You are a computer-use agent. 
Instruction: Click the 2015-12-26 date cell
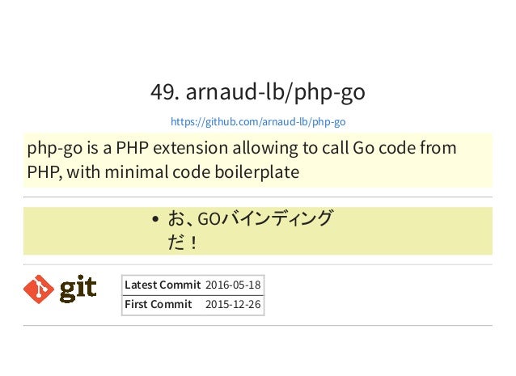pyautogui.click(x=233, y=305)
